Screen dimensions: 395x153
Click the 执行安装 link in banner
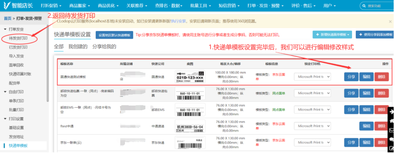coord(178,21)
